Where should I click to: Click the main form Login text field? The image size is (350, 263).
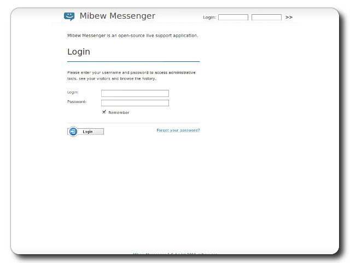(x=135, y=93)
